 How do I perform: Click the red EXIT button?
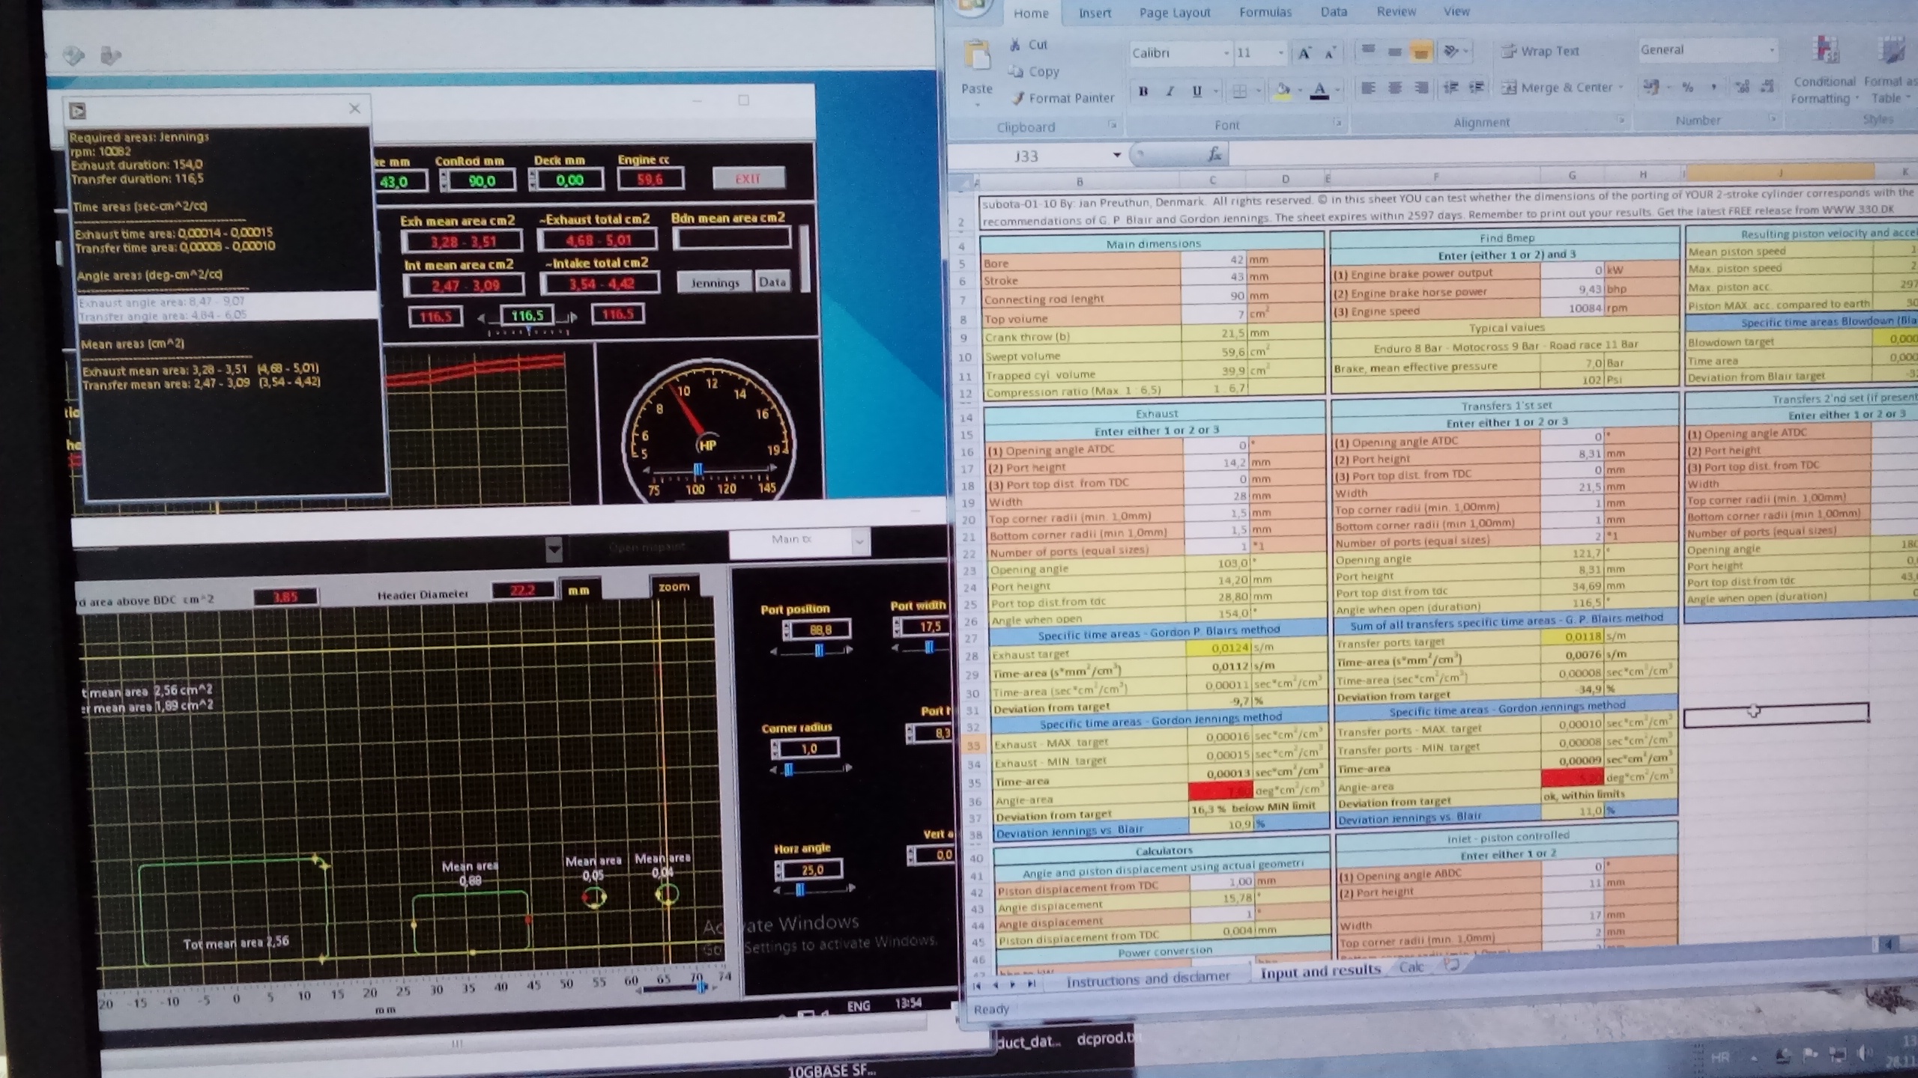coord(748,178)
